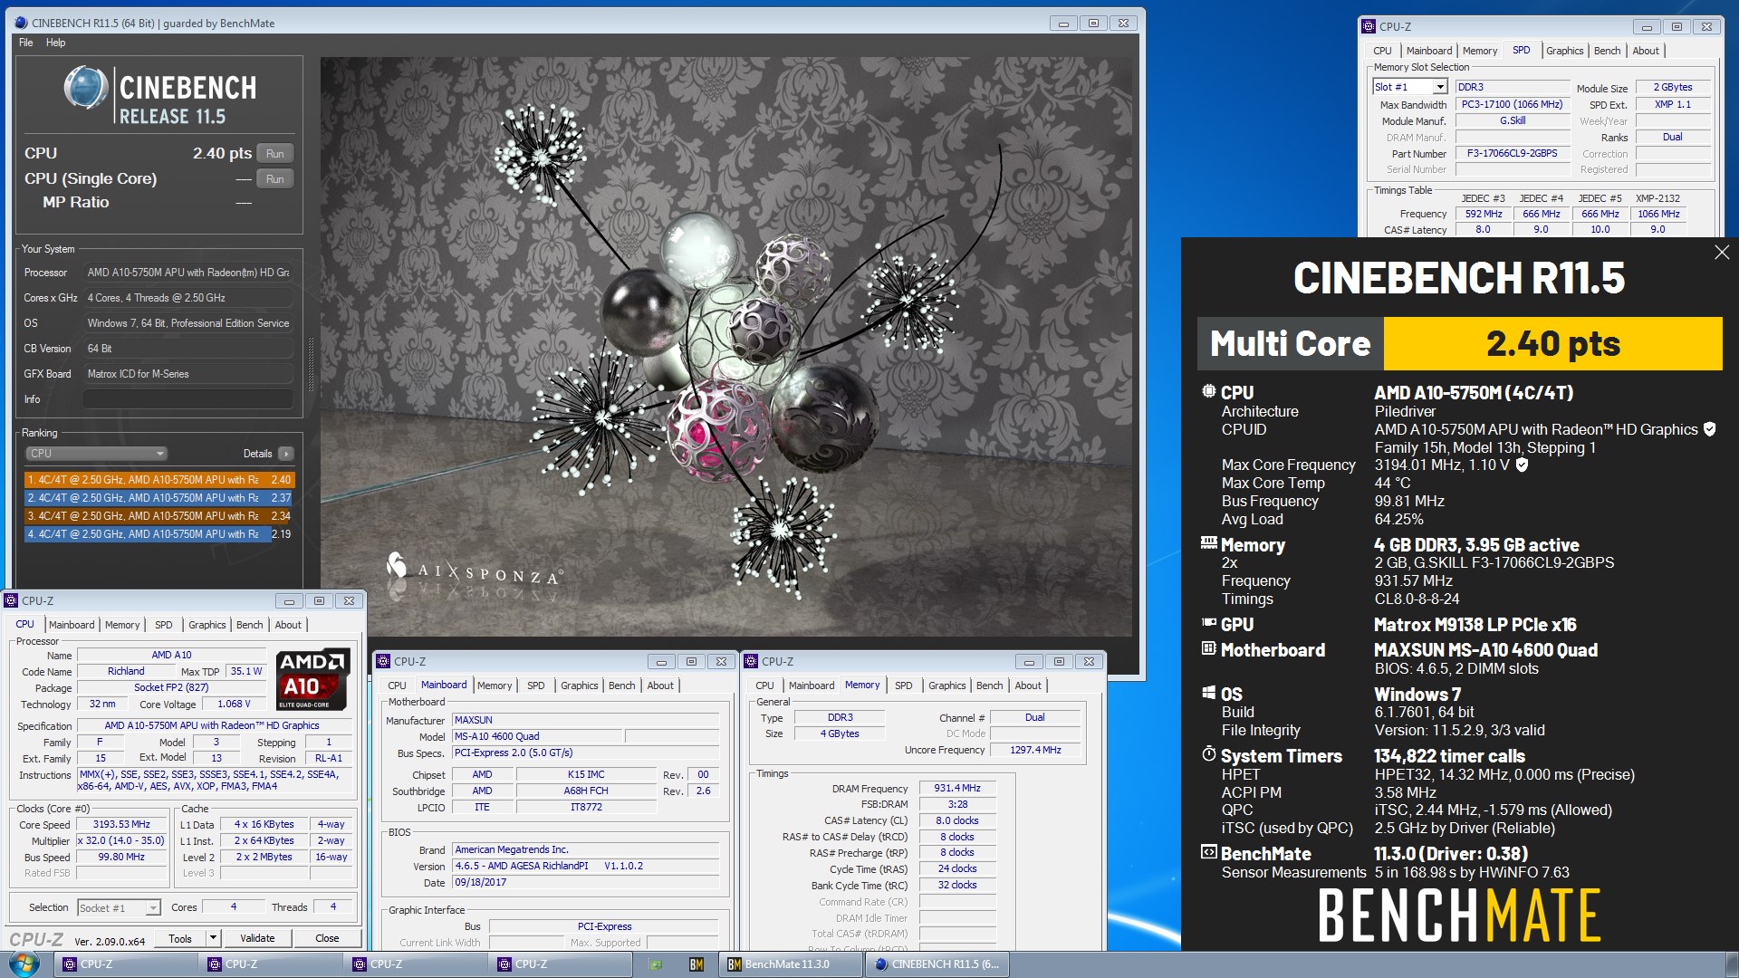Click the green chip icon on the taskbar
1739x978 pixels.
pyautogui.click(x=654, y=964)
